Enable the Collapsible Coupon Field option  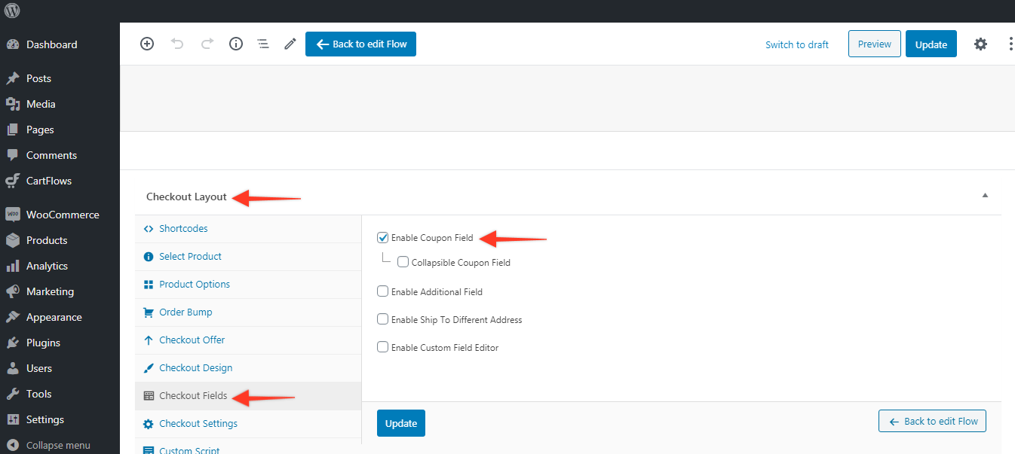403,262
